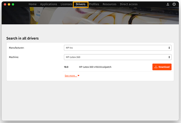Go to the Home tab
Image resolution: width=181 pixels, height=123 pixels.
[33, 4]
